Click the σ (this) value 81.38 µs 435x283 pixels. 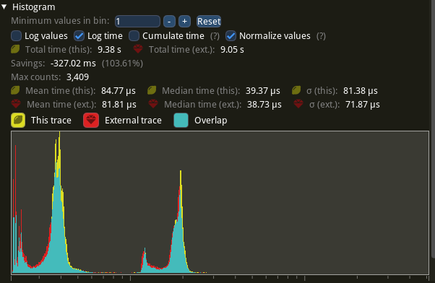361,91
